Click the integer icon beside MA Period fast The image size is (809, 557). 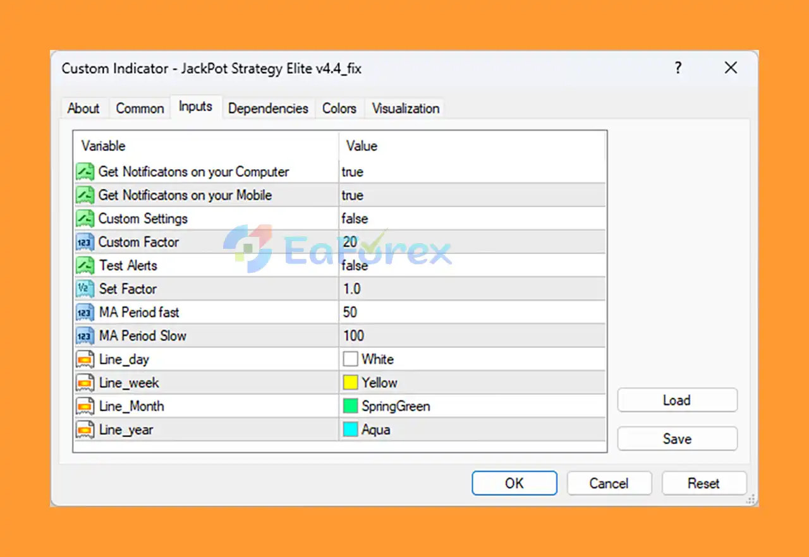coord(85,312)
